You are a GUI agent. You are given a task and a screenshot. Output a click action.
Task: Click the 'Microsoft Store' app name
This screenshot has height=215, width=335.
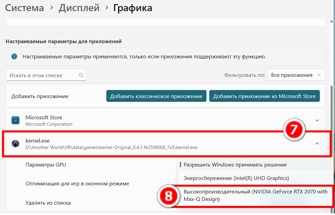tap(44, 117)
